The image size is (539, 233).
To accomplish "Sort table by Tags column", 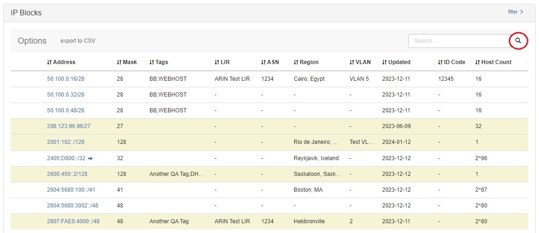I will 158,62.
